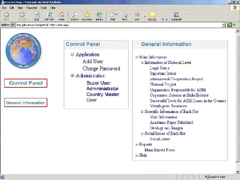Click the Windows flag throbber icon
Viewport: 240px width, 180px height.
(x=235, y=8)
